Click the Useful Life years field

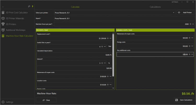(x=72, y=46)
